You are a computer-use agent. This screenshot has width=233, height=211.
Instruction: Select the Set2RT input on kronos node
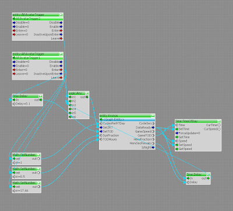click(101, 127)
